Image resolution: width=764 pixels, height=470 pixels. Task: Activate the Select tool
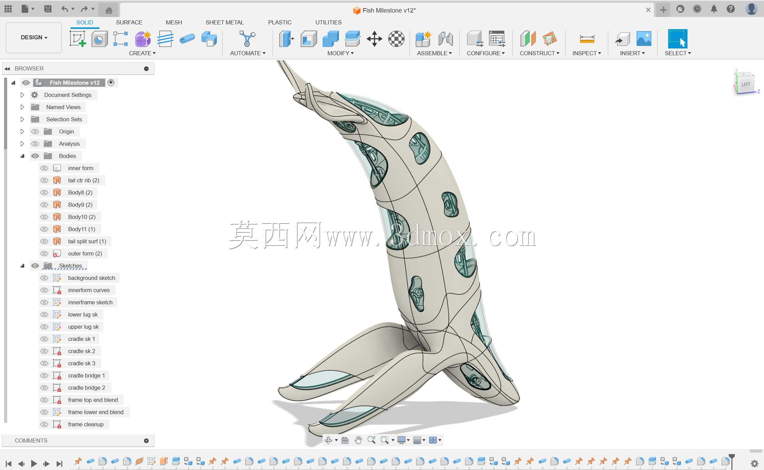click(x=677, y=39)
